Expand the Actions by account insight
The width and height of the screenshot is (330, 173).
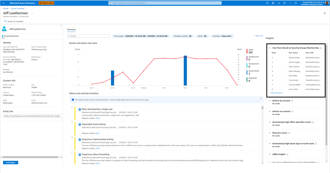pos(270,101)
